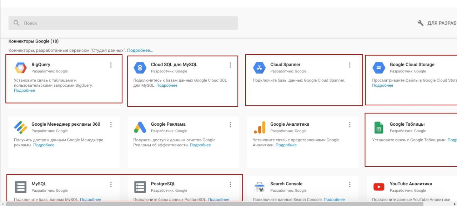This screenshot has height=206, width=457.
Task: Click the wrench developer icon
Action: click(421, 23)
